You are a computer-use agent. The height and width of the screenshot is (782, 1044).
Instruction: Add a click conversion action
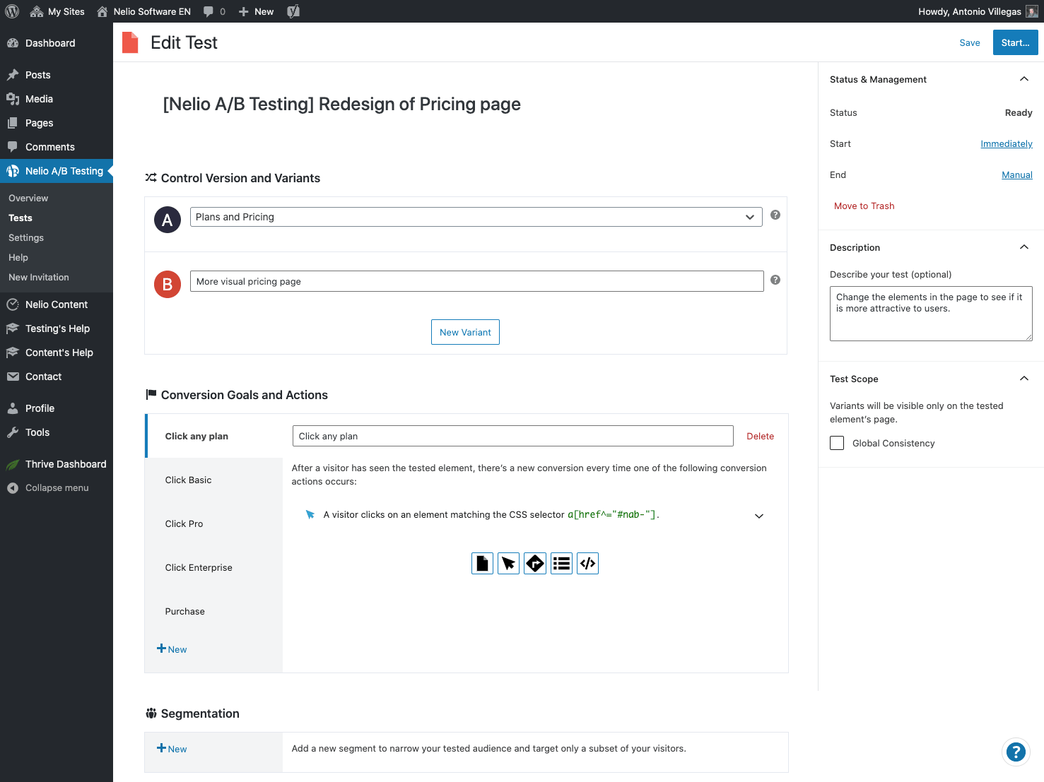pos(508,564)
